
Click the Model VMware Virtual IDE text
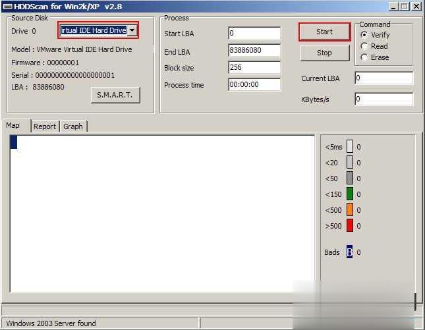(x=72, y=49)
